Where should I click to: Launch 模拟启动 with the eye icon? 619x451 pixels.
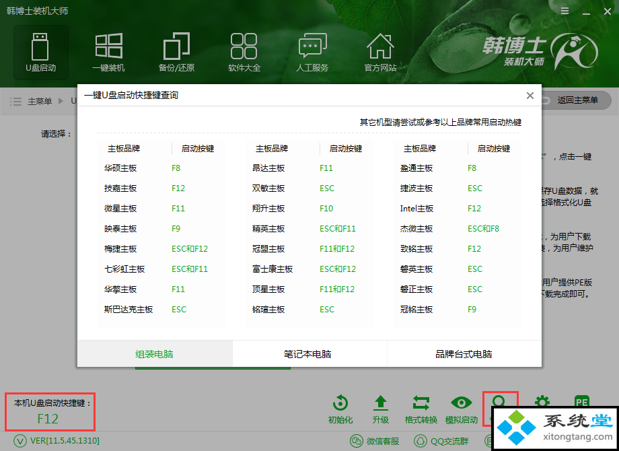[x=461, y=409]
